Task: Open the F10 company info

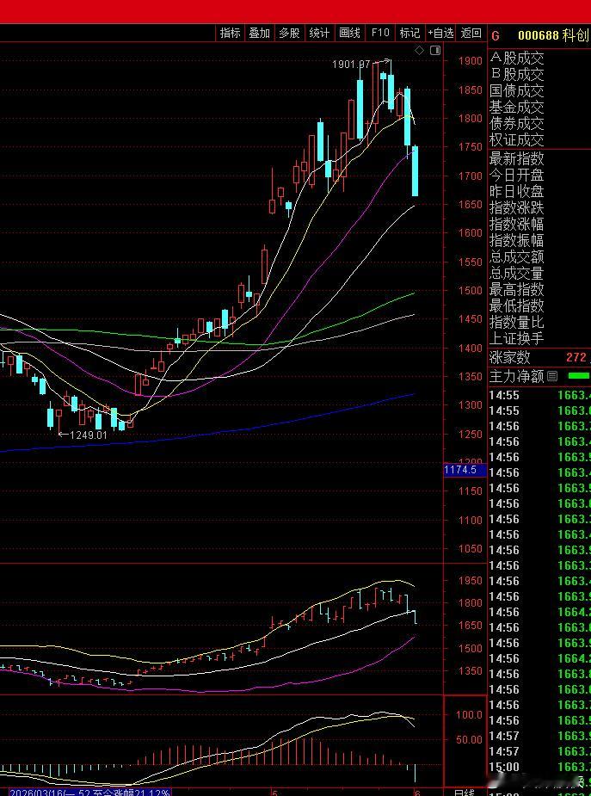Action: click(x=380, y=33)
